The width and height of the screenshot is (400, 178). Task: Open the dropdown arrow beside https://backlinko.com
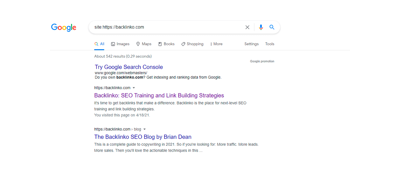(x=134, y=88)
